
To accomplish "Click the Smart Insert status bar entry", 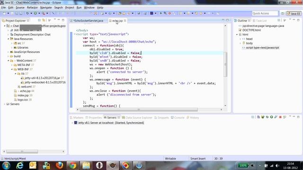I will click(198, 159).
